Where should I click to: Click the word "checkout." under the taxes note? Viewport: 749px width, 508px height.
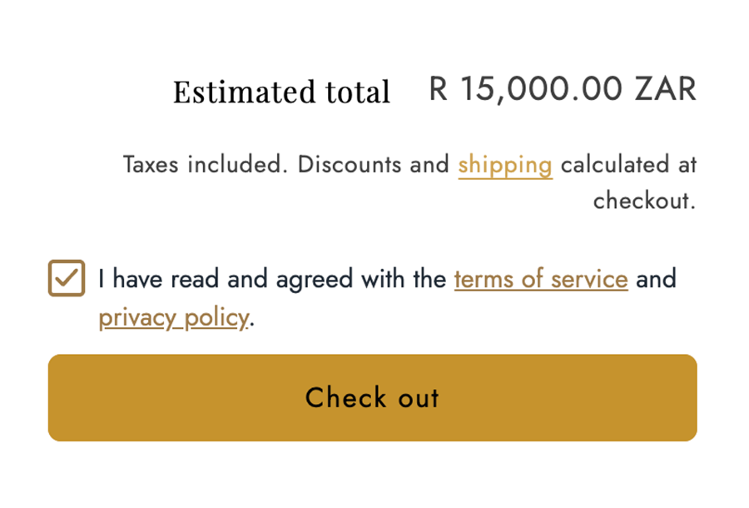click(x=644, y=202)
